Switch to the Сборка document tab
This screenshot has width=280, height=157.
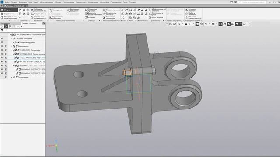click(x=16, y=6)
